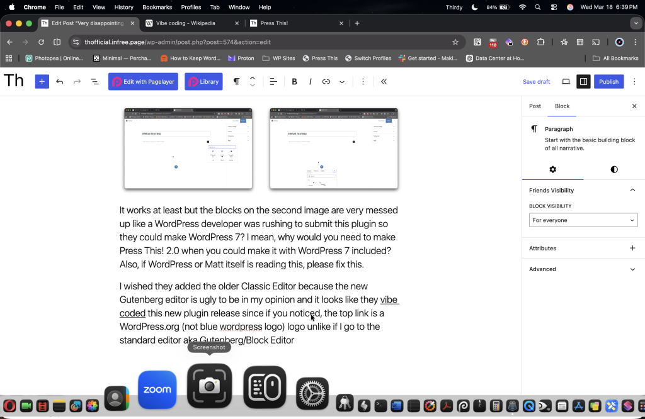Click the Publish button
Screen dimensions: 645x419
click(x=608, y=82)
